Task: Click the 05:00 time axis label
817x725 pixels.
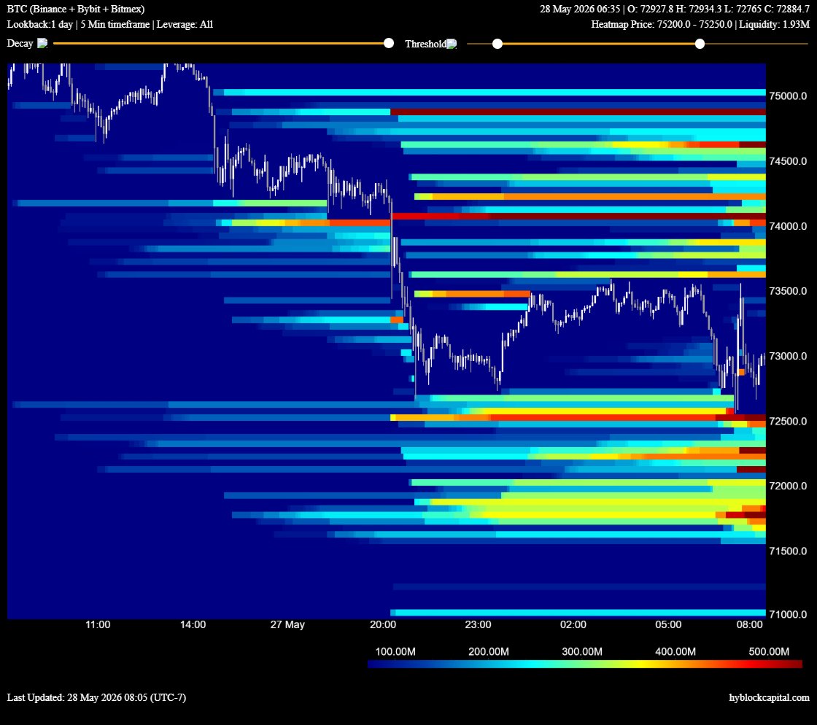Action: [668, 624]
